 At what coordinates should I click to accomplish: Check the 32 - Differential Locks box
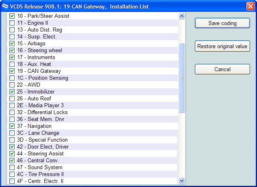tap(12, 112)
